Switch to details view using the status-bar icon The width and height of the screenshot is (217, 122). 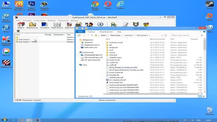point(200,96)
